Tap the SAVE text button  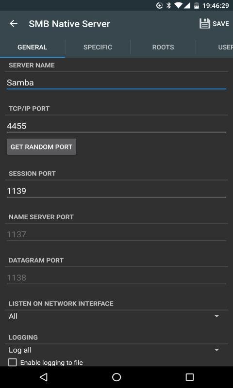click(x=220, y=24)
